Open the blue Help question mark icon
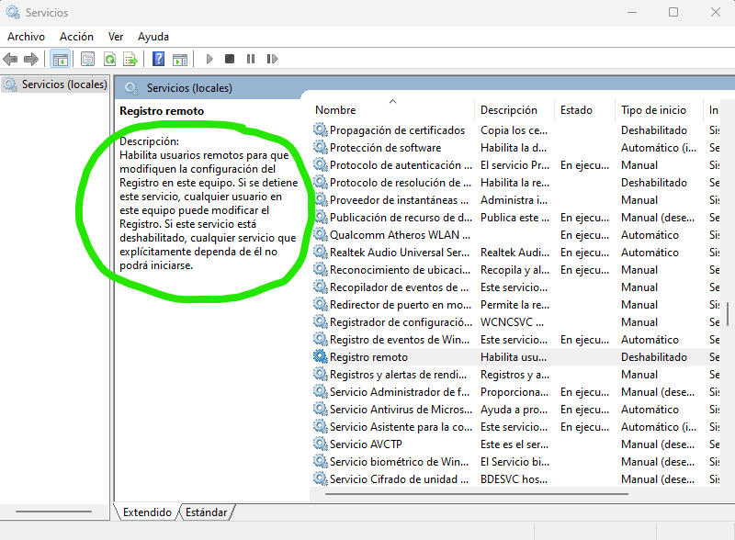The image size is (735, 540). coord(158,59)
